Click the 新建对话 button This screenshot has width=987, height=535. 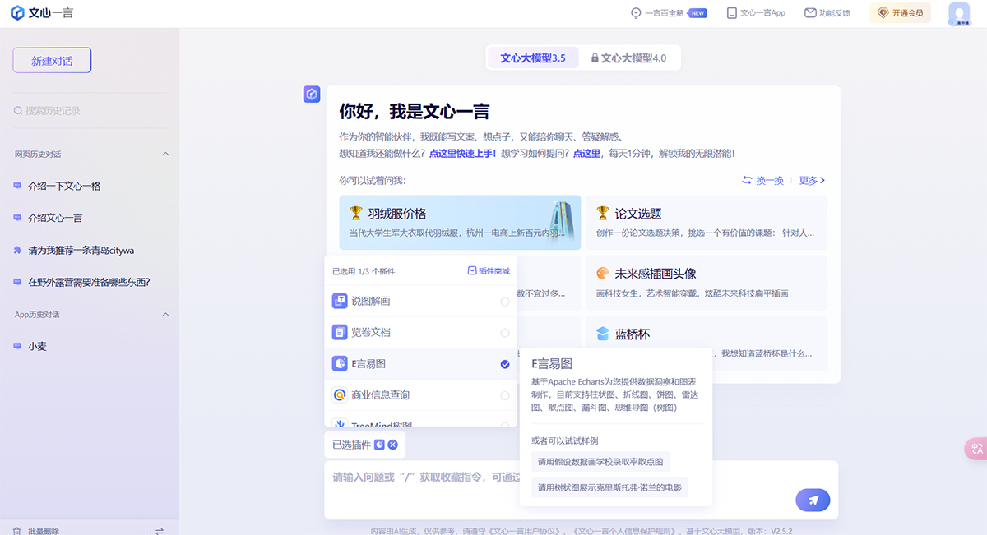(x=51, y=59)
